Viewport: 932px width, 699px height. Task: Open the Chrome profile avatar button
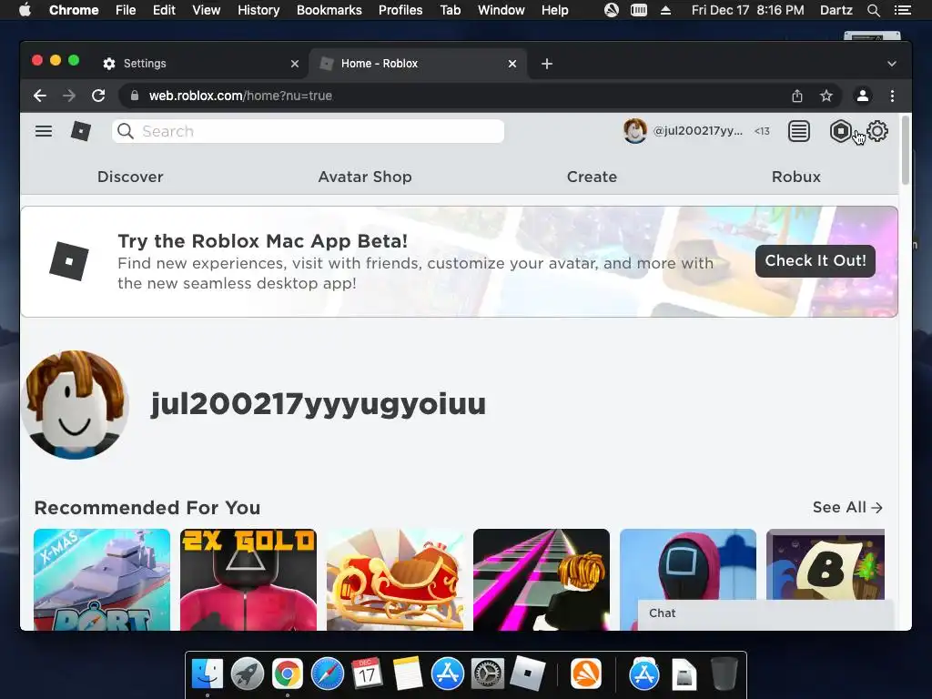point(863,96)
